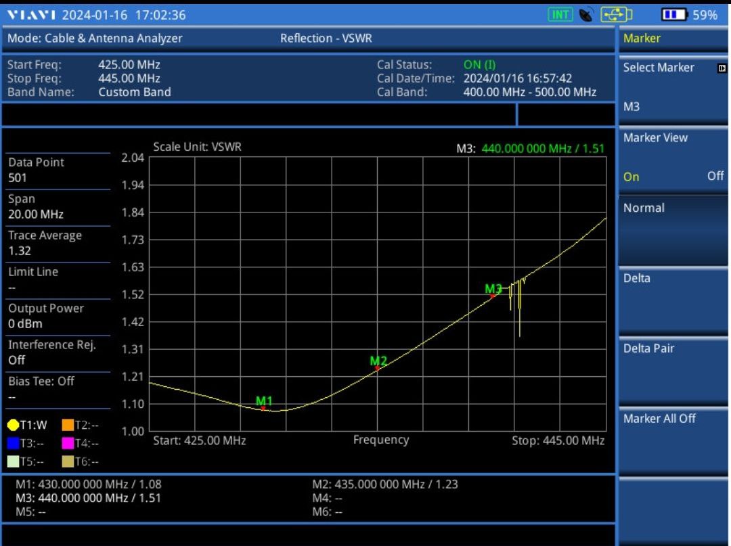Open the Trace Average setting

click(58, 243)
